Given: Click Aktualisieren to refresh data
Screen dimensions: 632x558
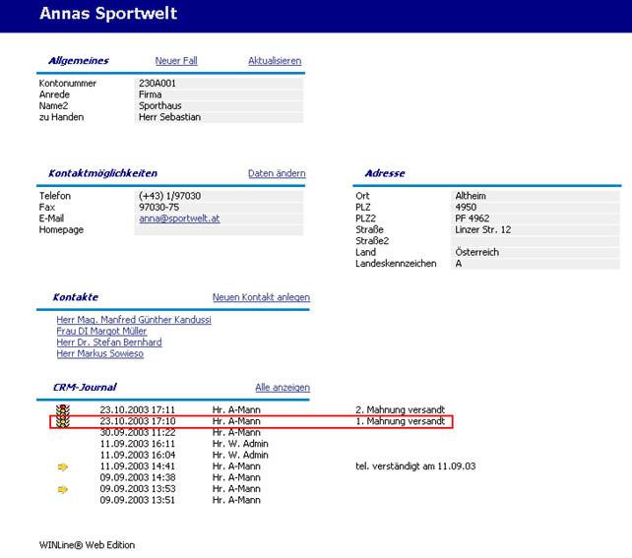Looking at the screenshot, I should [275, 61].
